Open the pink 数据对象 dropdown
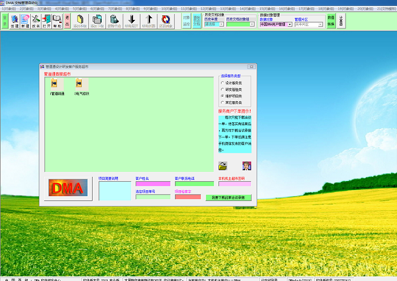 [290, 24]
